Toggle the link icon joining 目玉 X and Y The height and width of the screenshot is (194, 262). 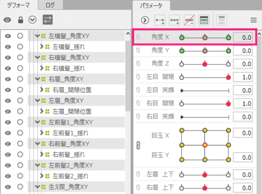click(138, 145)
